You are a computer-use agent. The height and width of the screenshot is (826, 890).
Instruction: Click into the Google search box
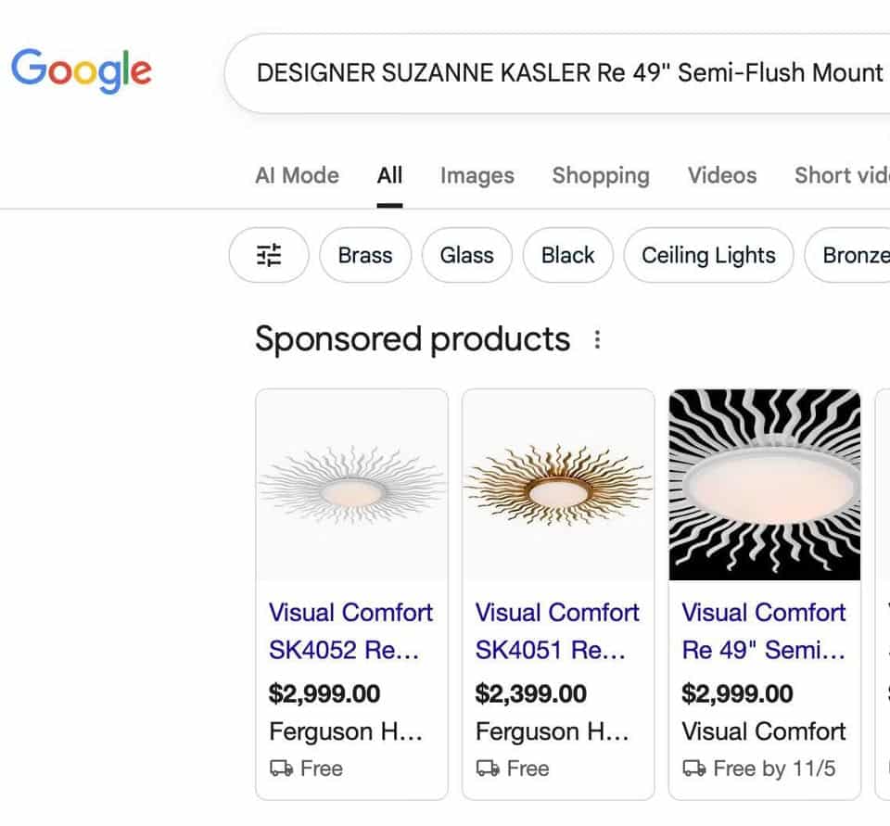[x=566, y=73]
